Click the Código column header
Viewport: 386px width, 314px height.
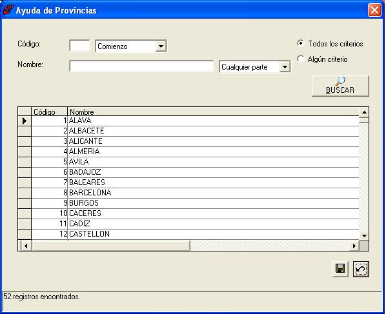49,112
